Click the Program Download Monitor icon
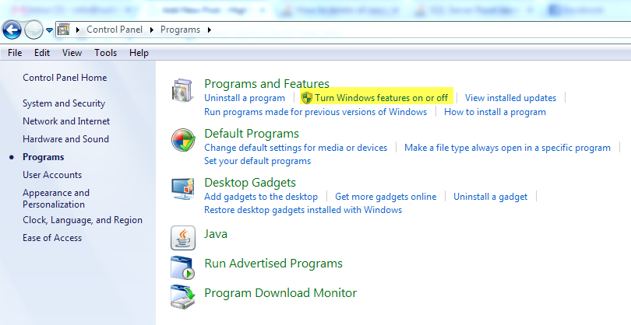Viewport: 631px width, 325px height. (183, 297)
